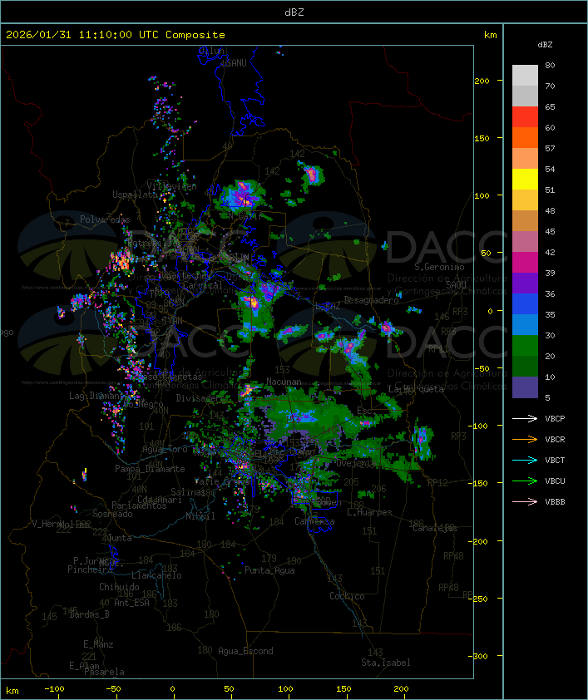
Task: Click the green VBCU arrow icon
Action: (525, 481)
